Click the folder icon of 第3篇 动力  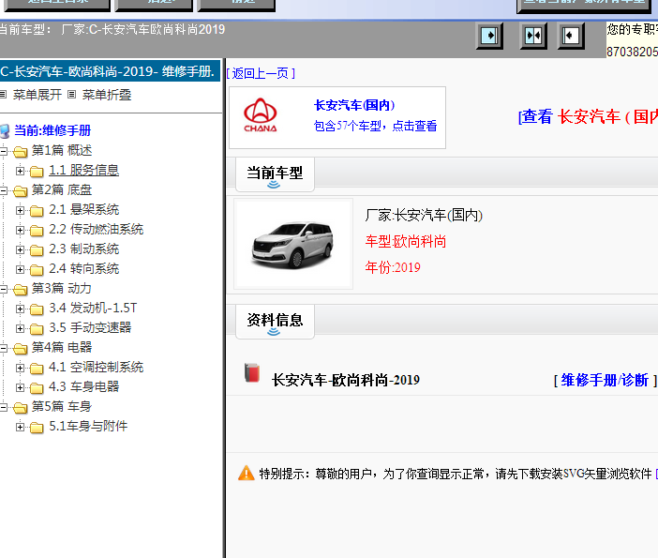coord(20,289)
